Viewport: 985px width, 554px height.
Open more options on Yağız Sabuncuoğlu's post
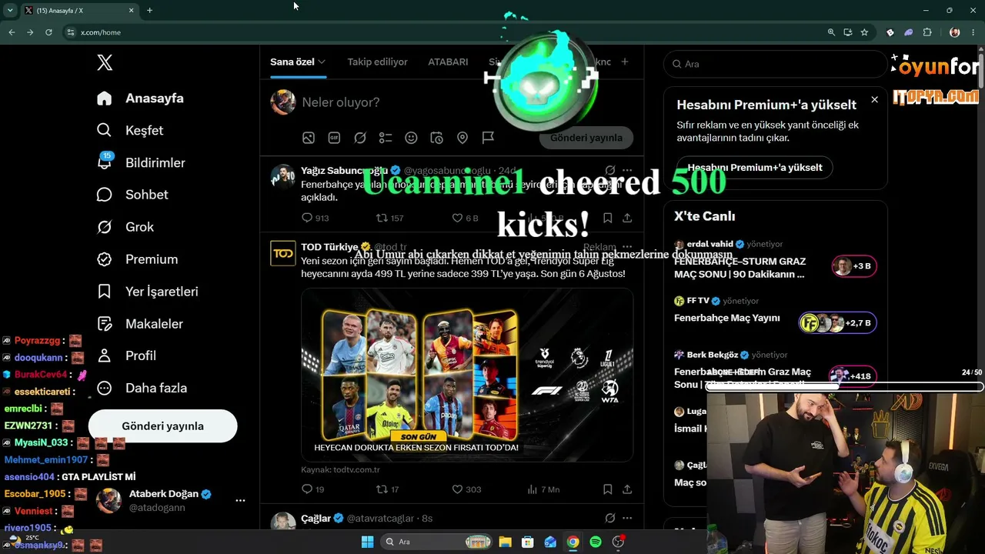tap(627, 170)
